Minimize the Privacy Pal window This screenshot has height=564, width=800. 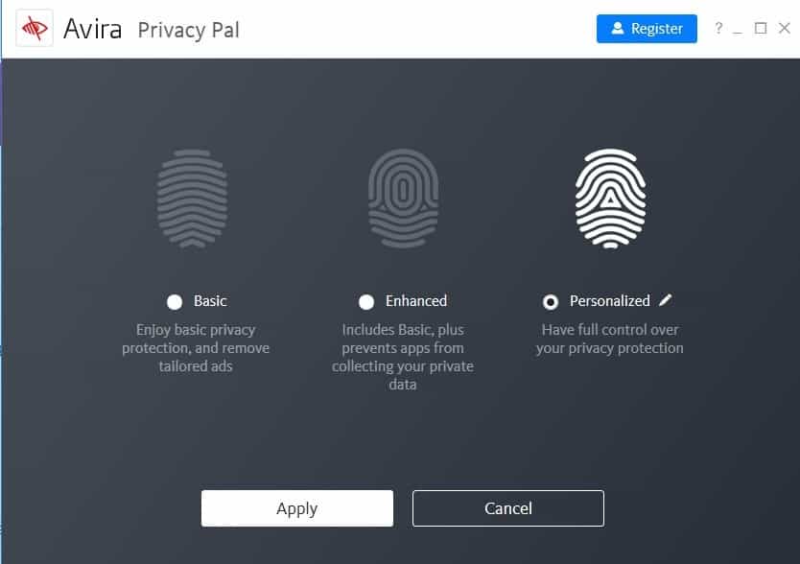point(736,28)
